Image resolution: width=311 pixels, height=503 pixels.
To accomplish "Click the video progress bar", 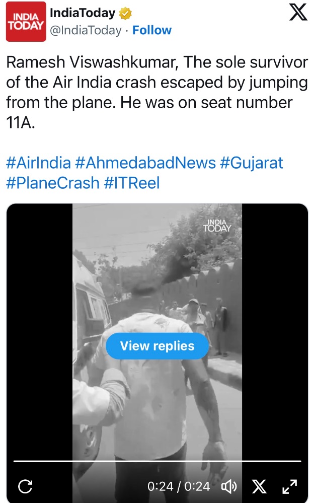I will pos(157,461).
